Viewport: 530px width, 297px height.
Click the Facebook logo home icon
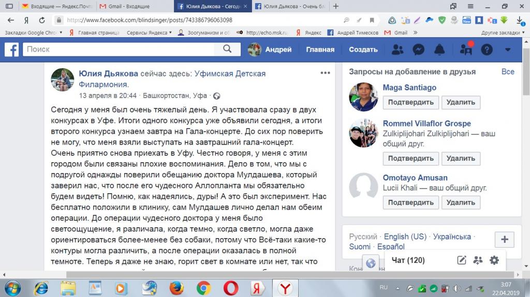(11, 50)
